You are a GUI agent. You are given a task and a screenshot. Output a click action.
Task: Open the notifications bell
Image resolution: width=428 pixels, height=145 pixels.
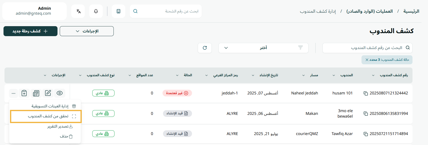[x=96, y=11]
